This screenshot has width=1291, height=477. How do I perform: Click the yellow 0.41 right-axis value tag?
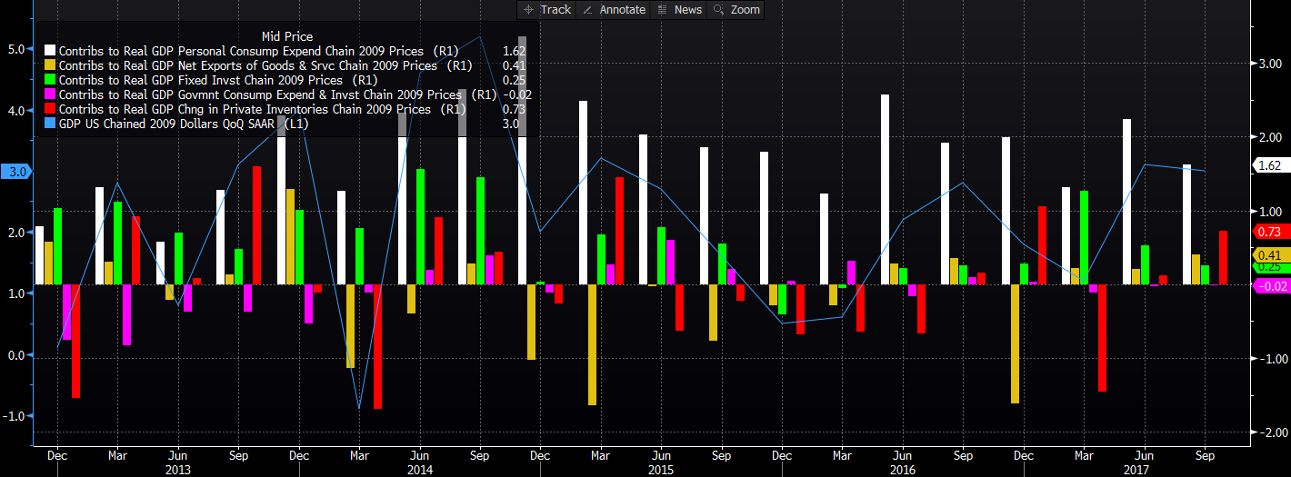pyautogui.click(x=1270, y=255)
